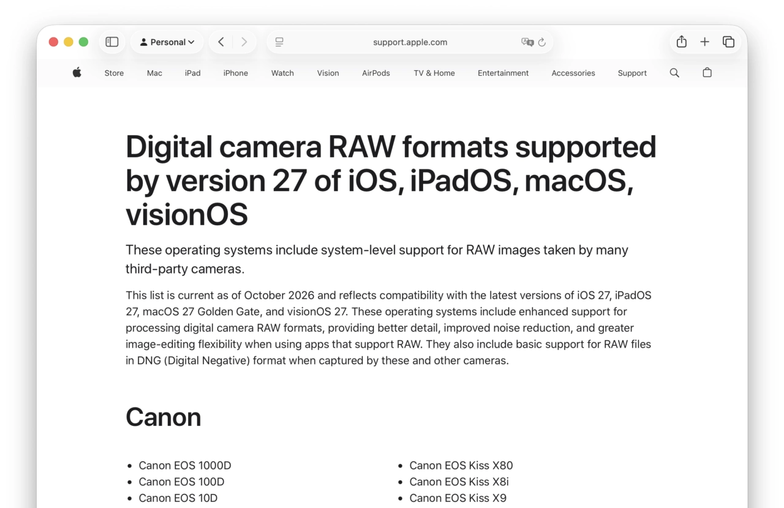Minimize the Safari window
This screenshot has width=784, height=508.
coord(69,42)
